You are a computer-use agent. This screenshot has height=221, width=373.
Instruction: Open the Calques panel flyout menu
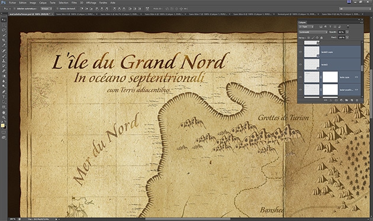click(362, 22)
